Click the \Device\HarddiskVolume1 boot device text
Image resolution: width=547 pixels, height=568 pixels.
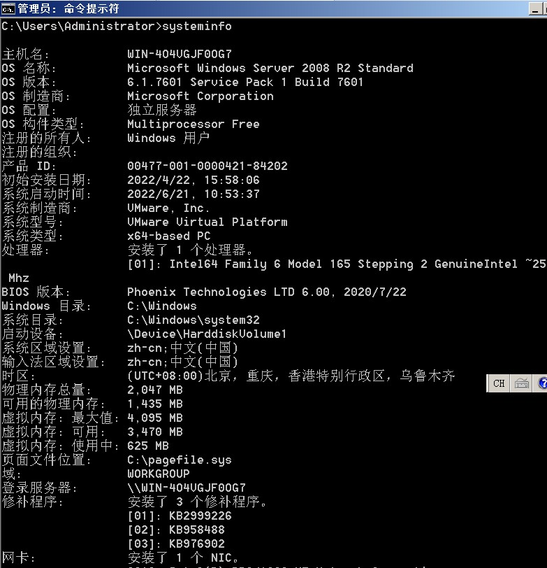[x=207, y=334]
